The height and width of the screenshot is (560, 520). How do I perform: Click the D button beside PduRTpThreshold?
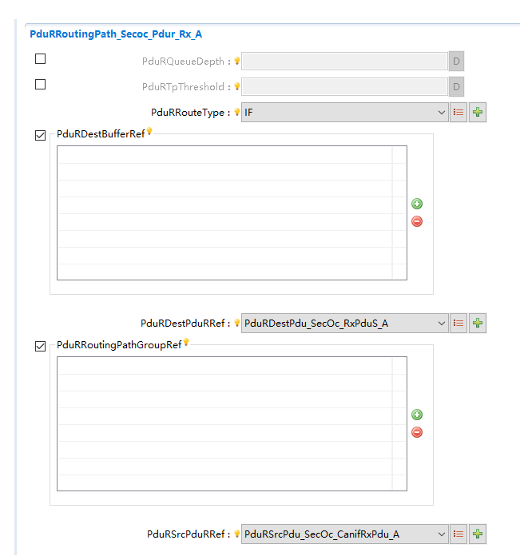coord(456,87)
